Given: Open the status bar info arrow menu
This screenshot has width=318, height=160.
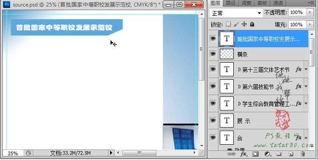Looking at the screenshot, I should pyautogui.click(x=111, y=153).
